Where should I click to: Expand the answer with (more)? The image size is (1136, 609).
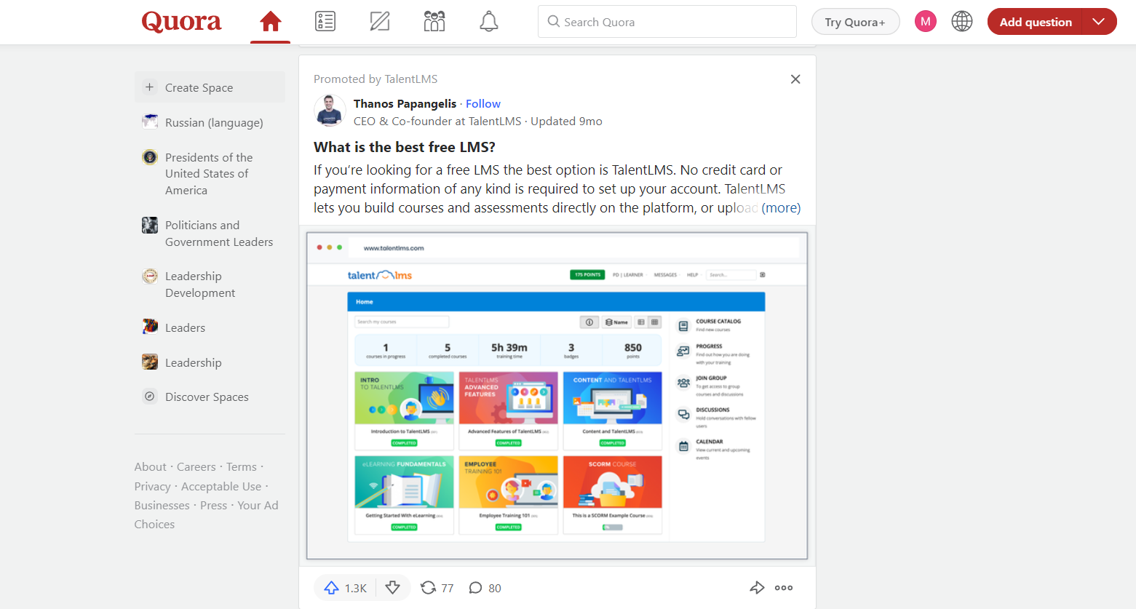pos(781,208)
